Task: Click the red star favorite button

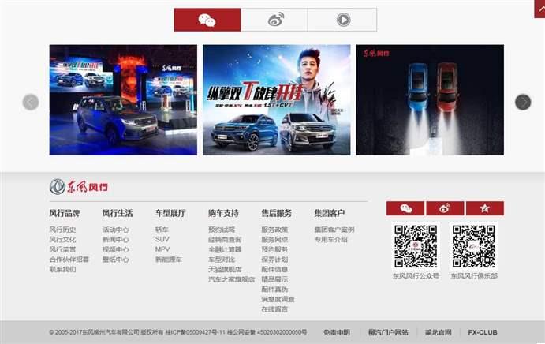Action: (485, 208)
